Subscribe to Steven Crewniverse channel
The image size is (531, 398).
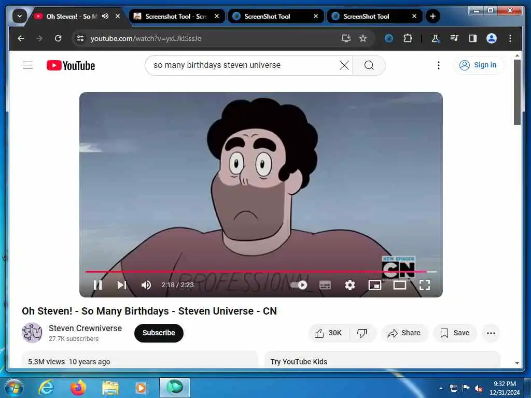tap(159, 333)
